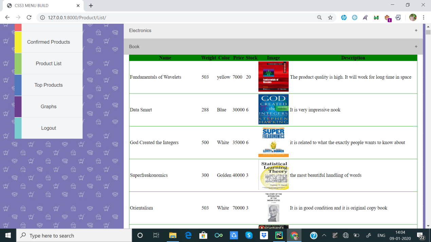431x242 pixels.
Task: Close the CSS3 MENU BUILD tab
Action: pyautogui.click(x=78, y=6)
